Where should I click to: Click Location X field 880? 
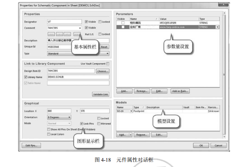59,111
